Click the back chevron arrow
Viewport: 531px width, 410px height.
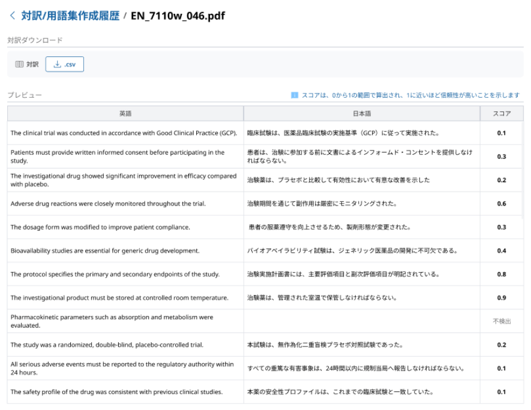pyautogui.click(x=12, y=16)
